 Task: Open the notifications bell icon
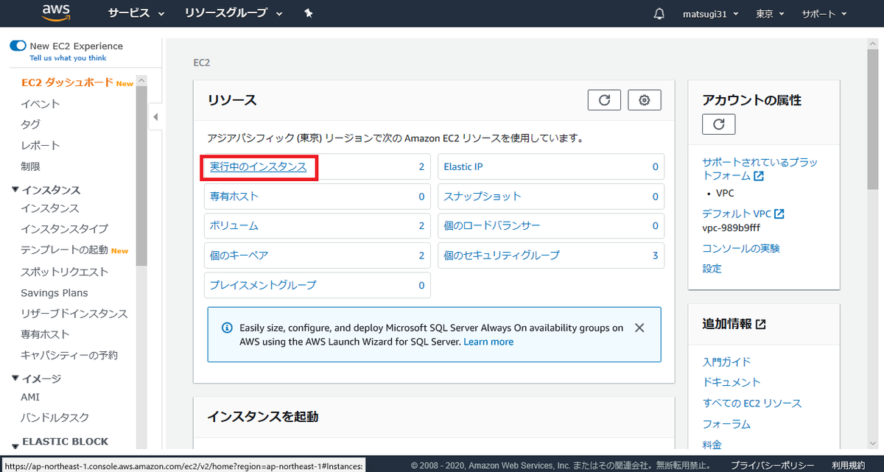[x=659, y=14]
